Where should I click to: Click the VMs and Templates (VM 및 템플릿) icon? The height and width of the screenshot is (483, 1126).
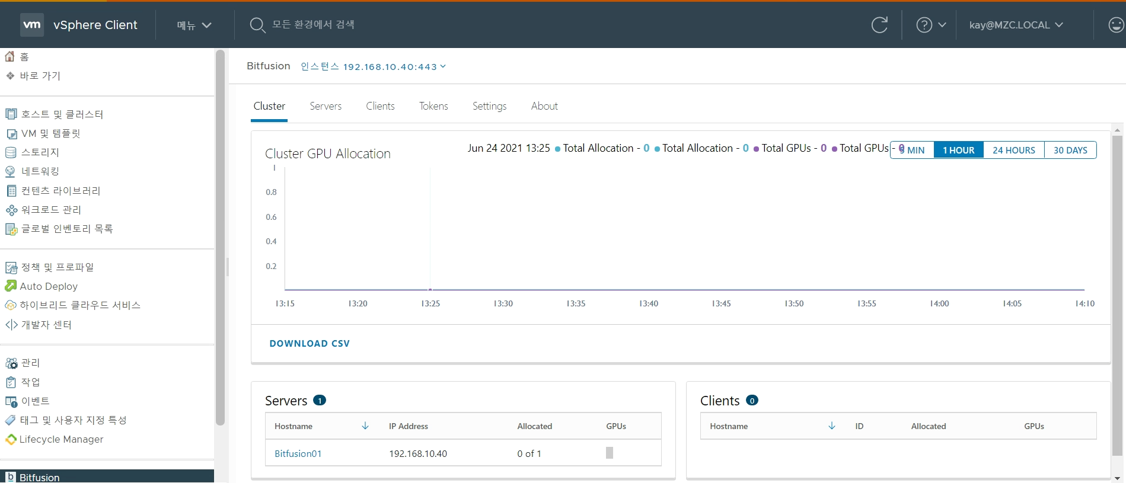tap(11, 133)
